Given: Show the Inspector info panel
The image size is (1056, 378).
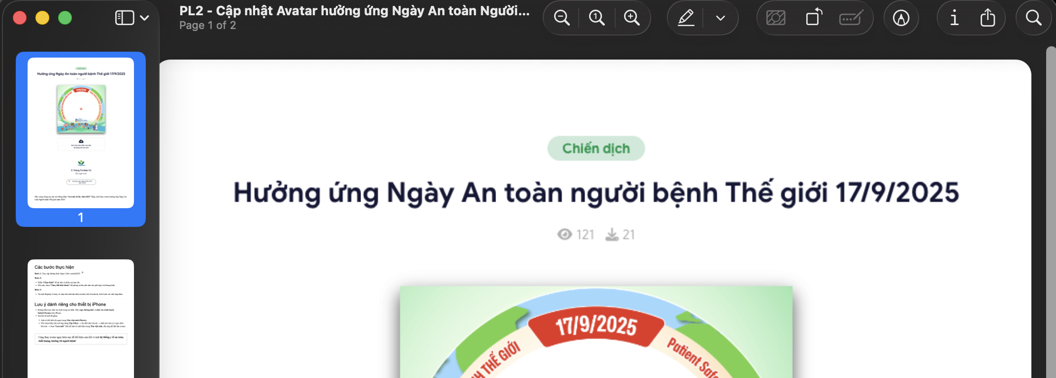Looking at the screenshot, I should 955,18.
